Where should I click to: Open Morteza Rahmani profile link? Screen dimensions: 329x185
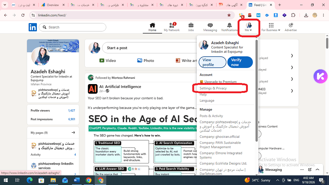(x=124, y=78)
